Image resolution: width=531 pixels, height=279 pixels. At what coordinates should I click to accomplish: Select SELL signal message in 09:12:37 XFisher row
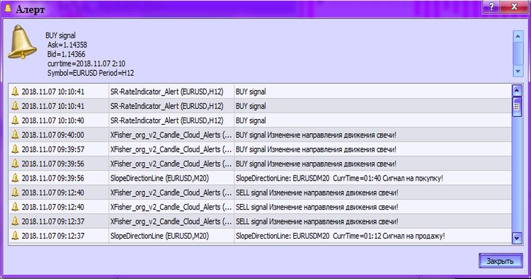[317, 222]
